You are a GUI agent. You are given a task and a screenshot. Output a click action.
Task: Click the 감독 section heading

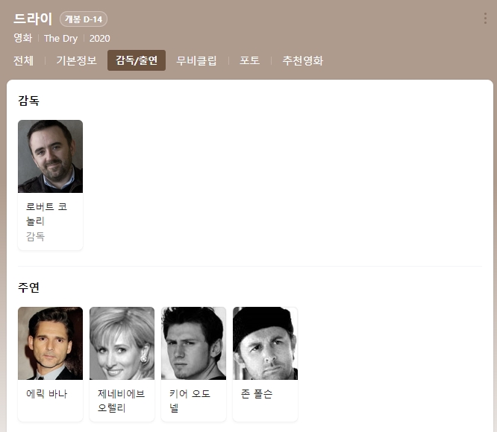pos(28,101)
